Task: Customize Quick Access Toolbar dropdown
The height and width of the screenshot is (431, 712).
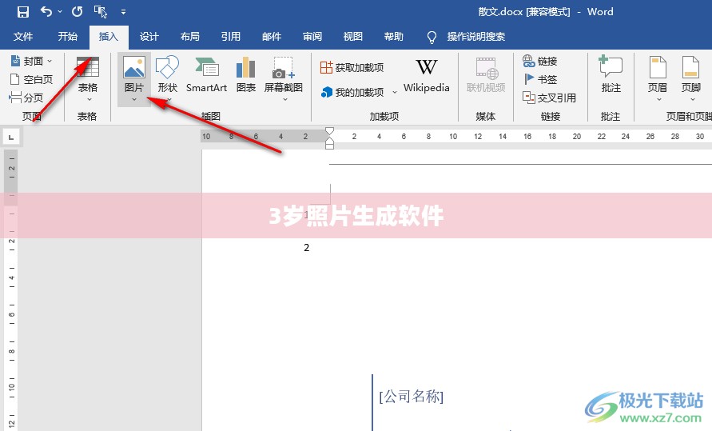Action: pos(123,12)
